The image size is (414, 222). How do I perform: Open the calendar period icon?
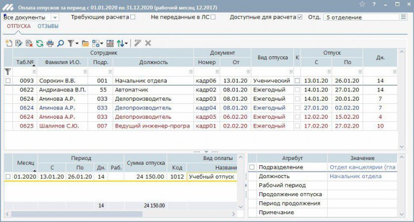(110, 43)
